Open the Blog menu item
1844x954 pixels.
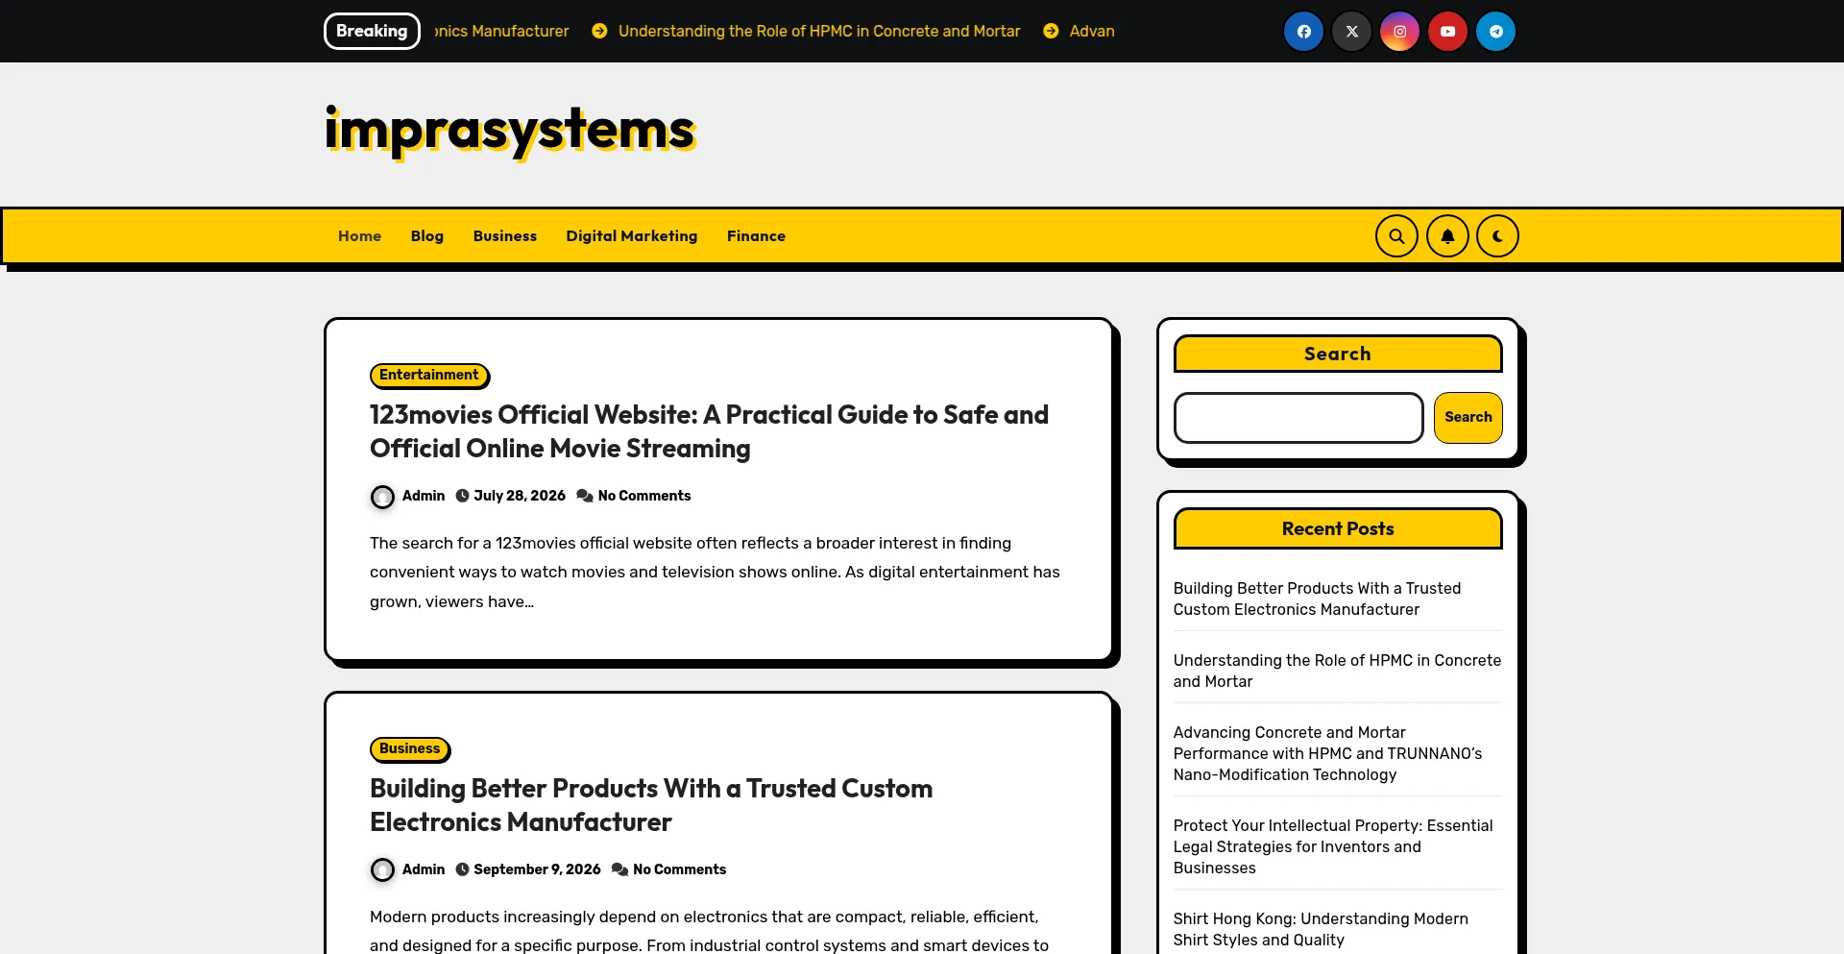click(427, 236)
